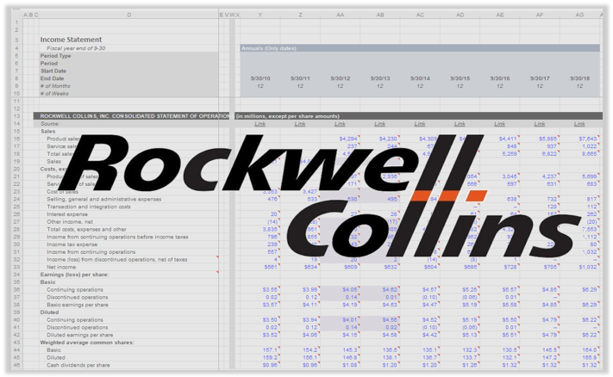Select column header Y

(260, 15)
